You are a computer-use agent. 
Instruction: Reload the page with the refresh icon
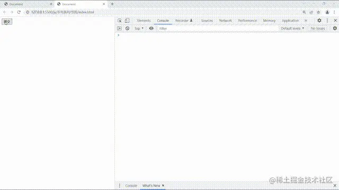point(19,12)
